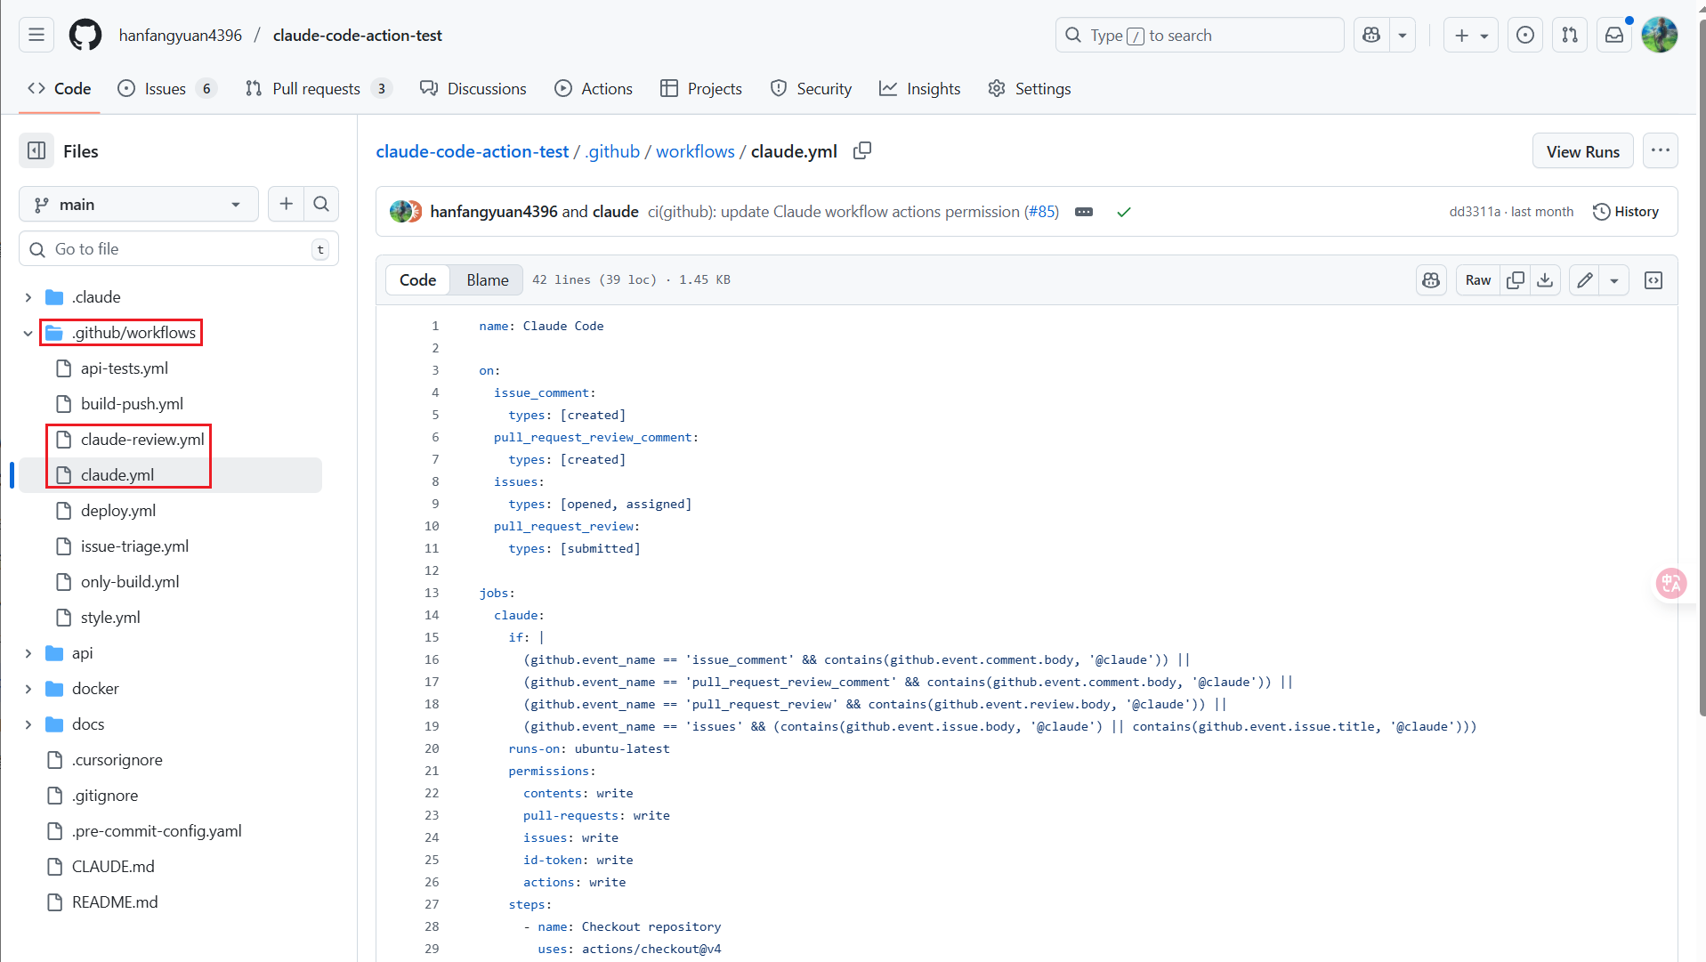Image resolution: width=1706 pixels, height=962 pixels.
Task: Open the Copilot chat icon in header
Action: (1371, 35)
